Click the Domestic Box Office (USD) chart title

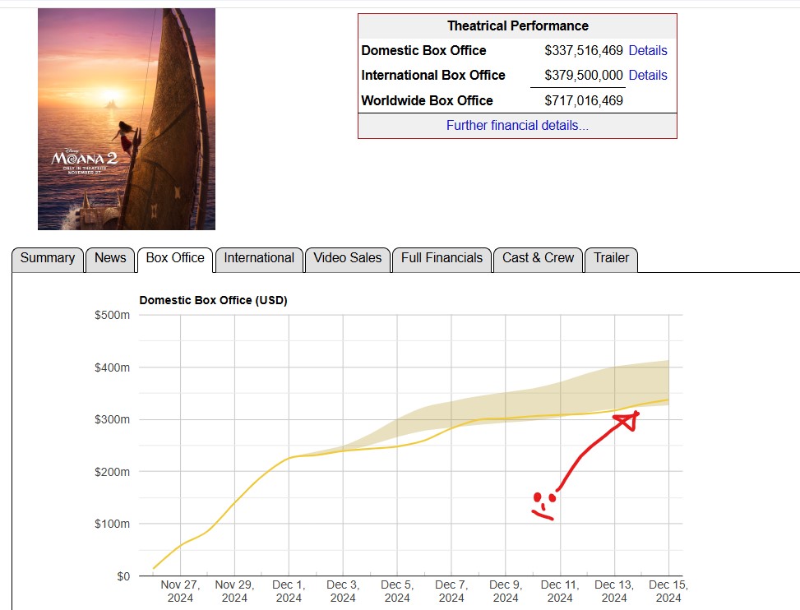coord(214,300)
